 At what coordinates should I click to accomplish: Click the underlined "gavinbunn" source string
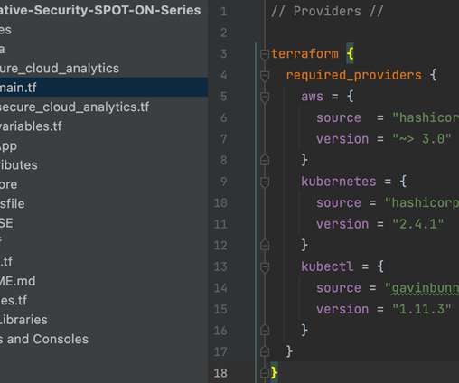pyautogui.click(x=425, y=288)
